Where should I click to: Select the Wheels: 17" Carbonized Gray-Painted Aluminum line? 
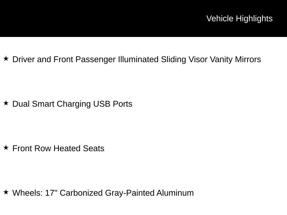coord(103,193)
